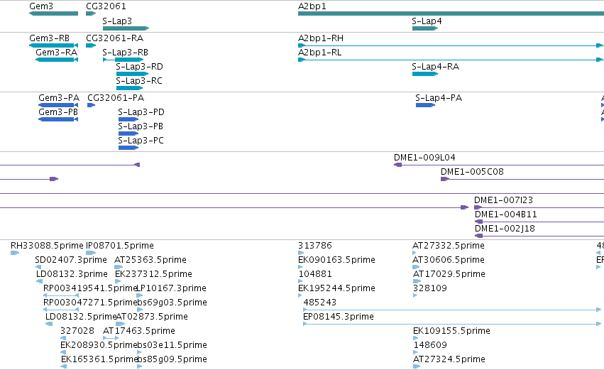The image size is (604, 370).
Task: Select the S-Lap3-PC protein glyph
Action: (128, 148)
